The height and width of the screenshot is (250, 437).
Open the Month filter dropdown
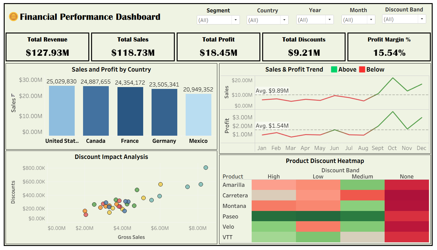[x=358, y=20]
